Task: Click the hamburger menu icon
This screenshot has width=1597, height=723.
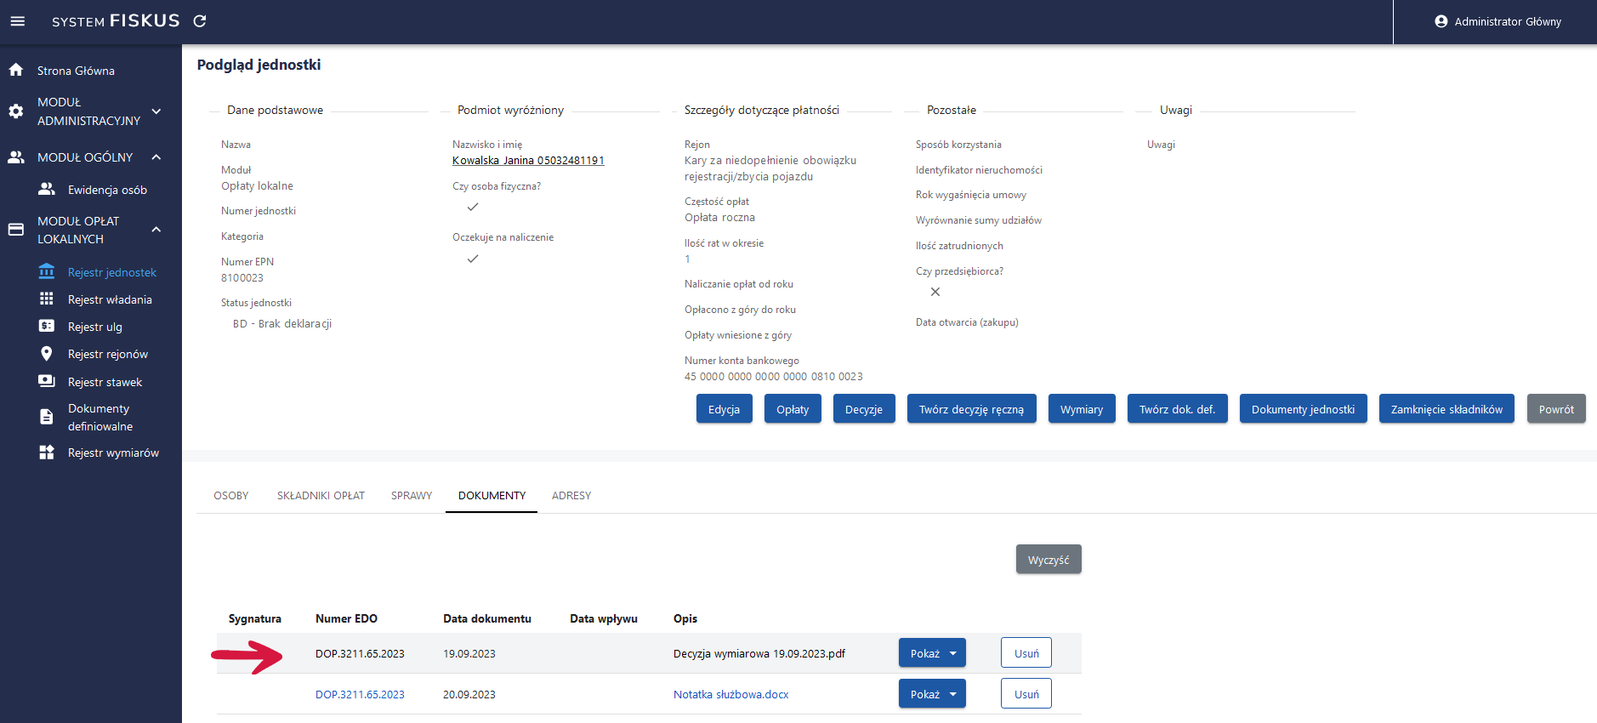Action: (x=17, y=21)
